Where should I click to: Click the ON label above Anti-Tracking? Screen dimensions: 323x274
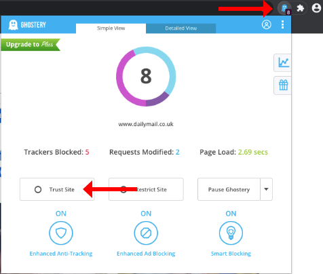click(x=61, y=214)
